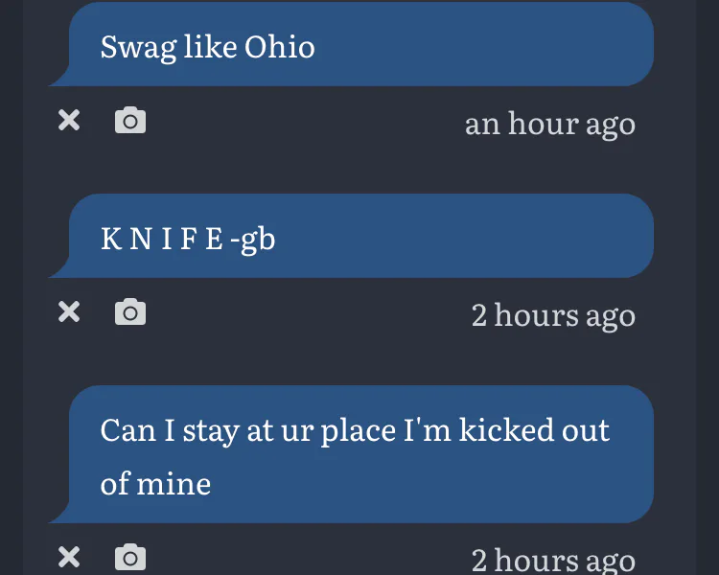The image size is (719, 575).
Task: Screenshot the "K N I F E -gb" message
Action: pos(130,312)
